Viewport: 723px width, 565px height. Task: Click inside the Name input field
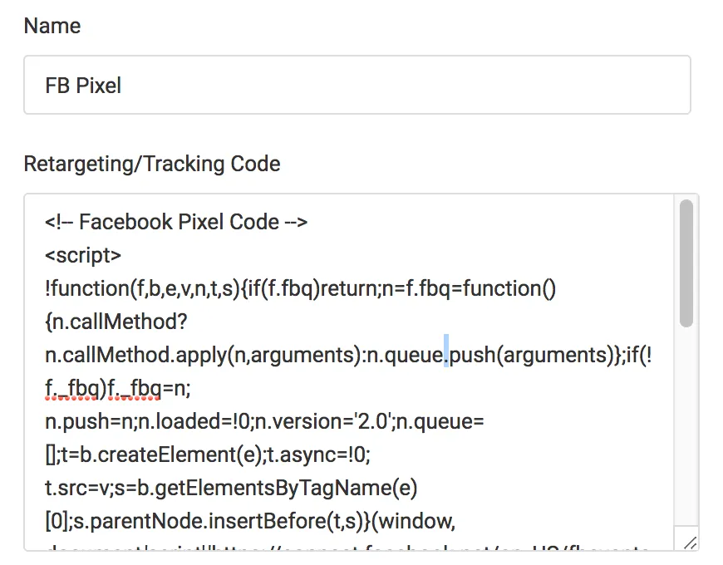357,85
